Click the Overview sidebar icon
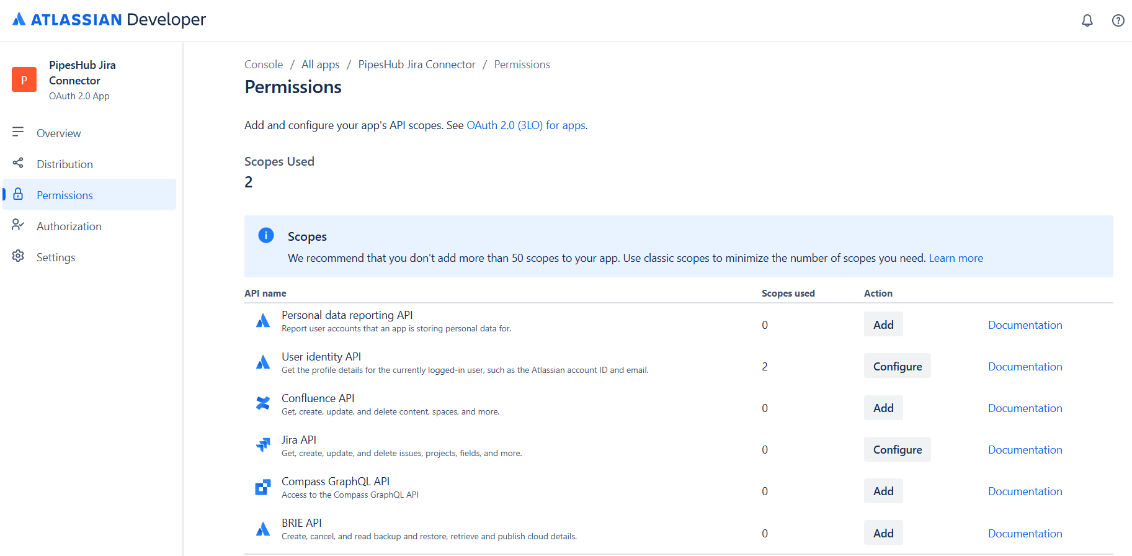Viewport: 1132px width, 556px height. coord(18,132)
